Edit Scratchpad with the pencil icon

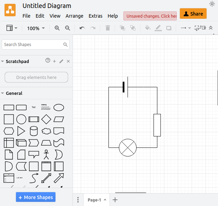coord(61,61)
